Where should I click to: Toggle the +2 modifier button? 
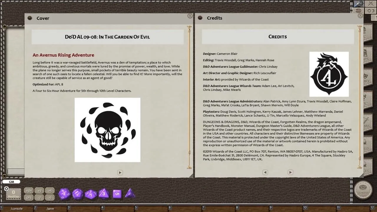pos(39,191)
